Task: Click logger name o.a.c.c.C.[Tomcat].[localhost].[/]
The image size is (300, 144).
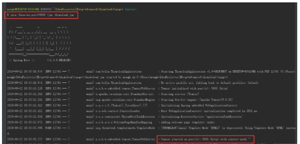Action: (x=121, y=105)
